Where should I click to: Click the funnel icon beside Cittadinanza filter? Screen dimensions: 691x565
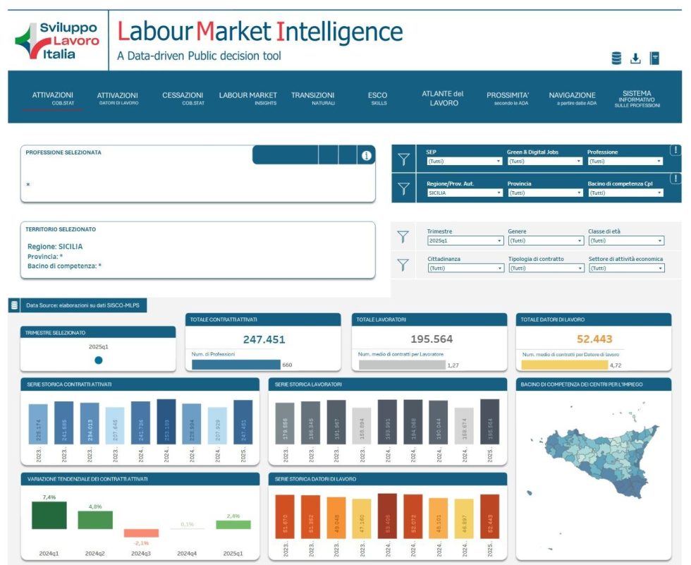(x=403, y=265)
